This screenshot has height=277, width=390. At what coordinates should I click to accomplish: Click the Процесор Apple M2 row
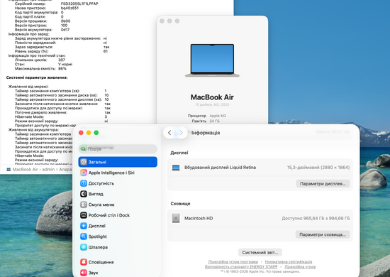pos(207,116)
